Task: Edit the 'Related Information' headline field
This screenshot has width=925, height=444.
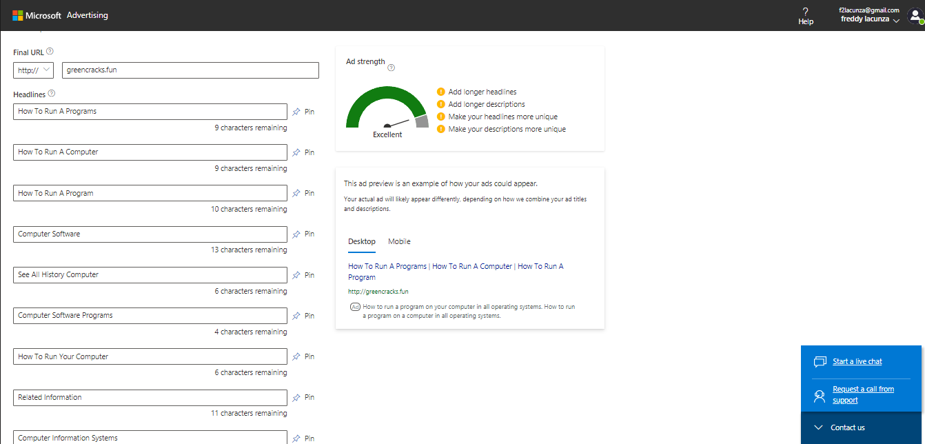Action: 150,398
